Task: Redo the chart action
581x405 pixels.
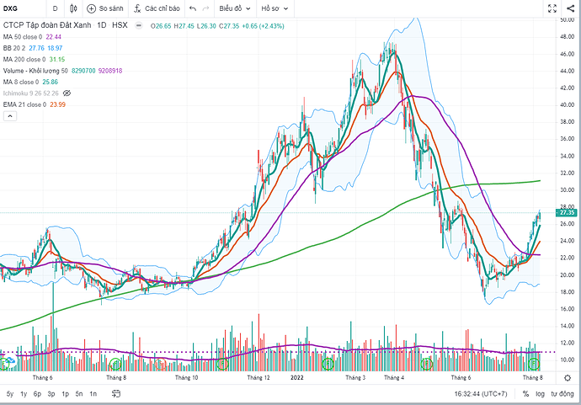Action: click(206, 8)
